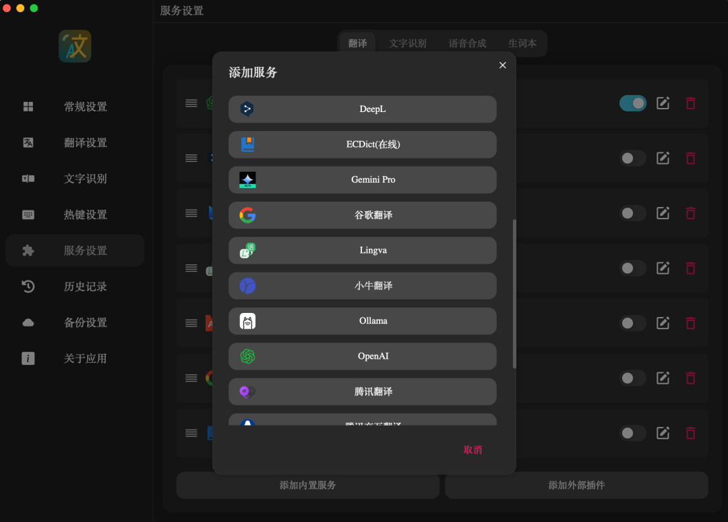Open 翻译设置 via its translate icon
The width and height of the screenshot is (728, 522).
pos(28,142)
